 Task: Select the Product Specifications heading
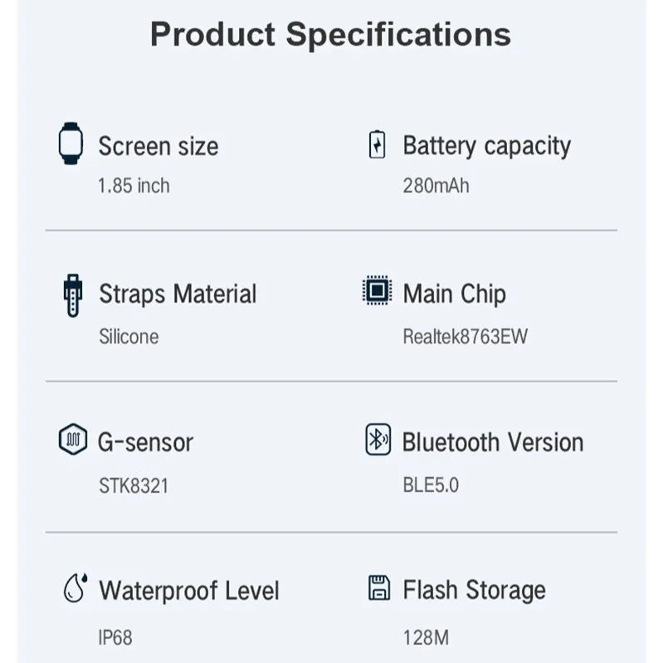[x=330, y=34]
